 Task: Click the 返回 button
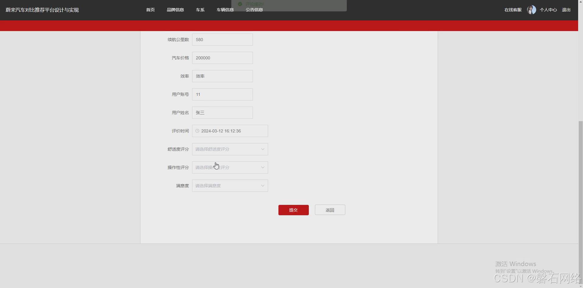point(330,210)
